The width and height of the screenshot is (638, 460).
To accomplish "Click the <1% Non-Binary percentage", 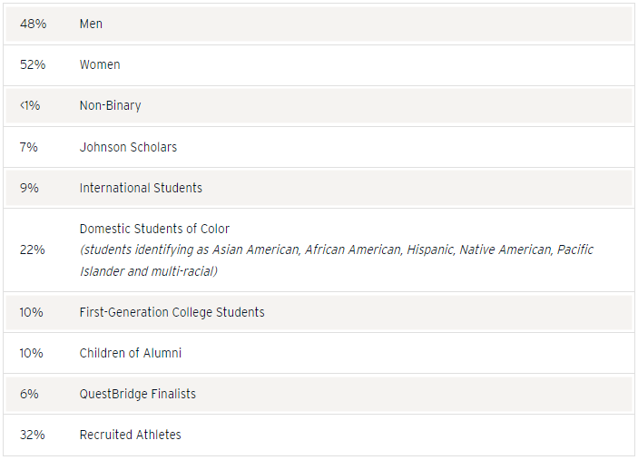I will (x=30, y=106).
